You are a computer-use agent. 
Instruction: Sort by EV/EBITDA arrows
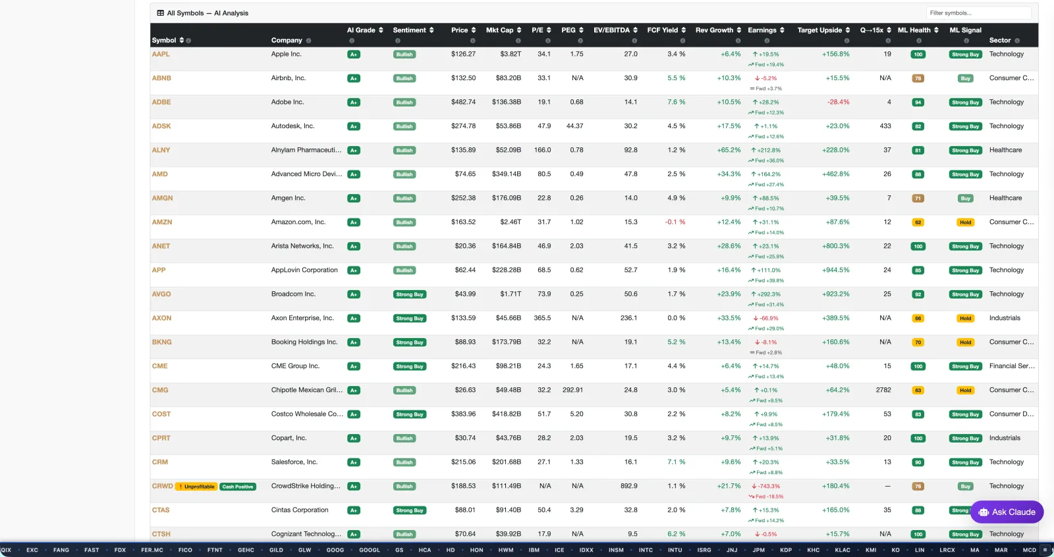tap(635, 30)
